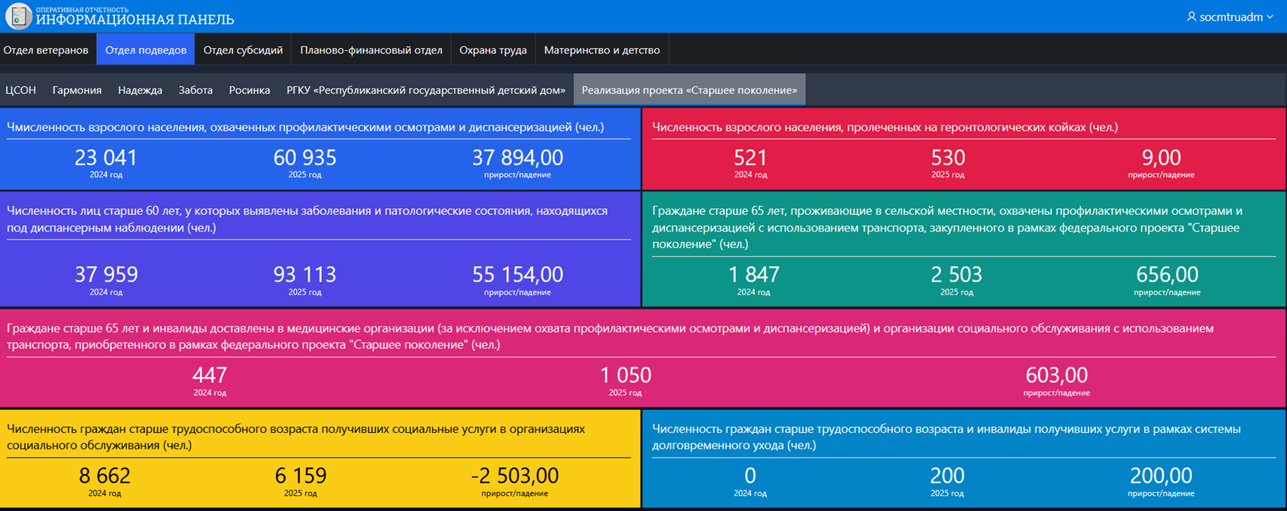Click the yellow социального обслуживания card
Image resolution: width=1287 pixels, height=511 pixels.
coord(319,458)
